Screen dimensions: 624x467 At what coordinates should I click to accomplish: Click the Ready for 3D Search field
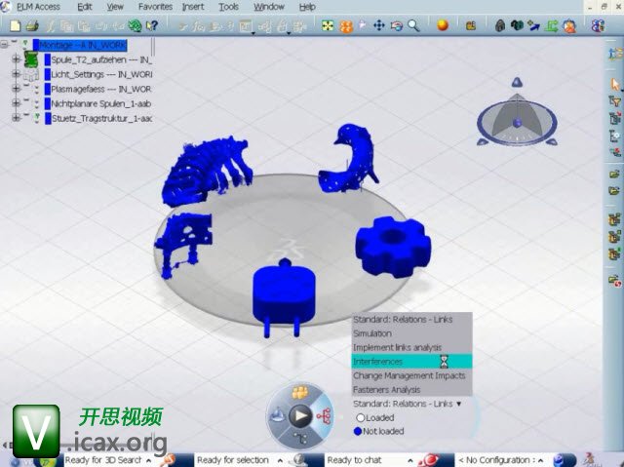pyautogui.click(x=103, y=460)
